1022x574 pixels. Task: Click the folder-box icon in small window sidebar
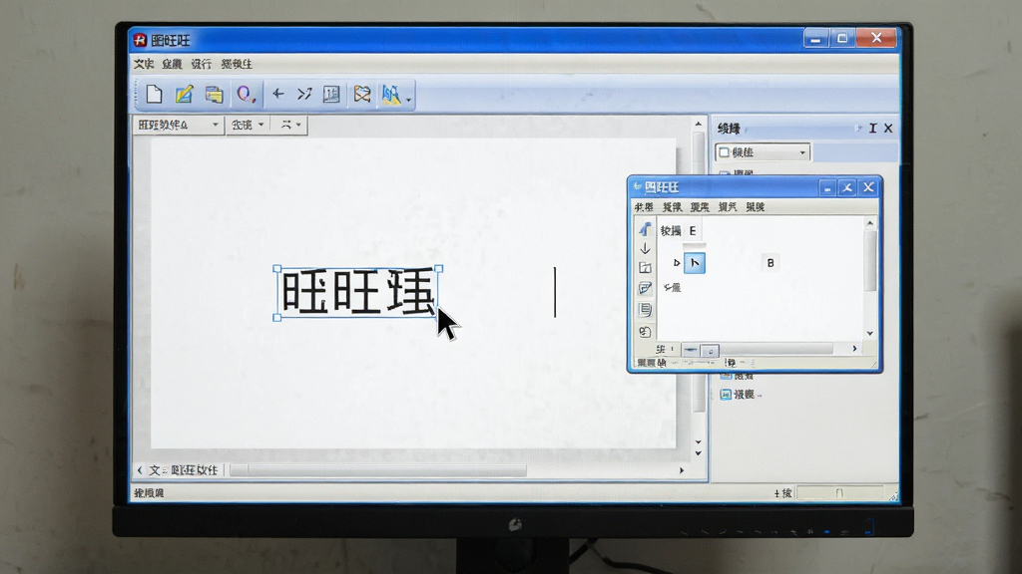(645, 267)
